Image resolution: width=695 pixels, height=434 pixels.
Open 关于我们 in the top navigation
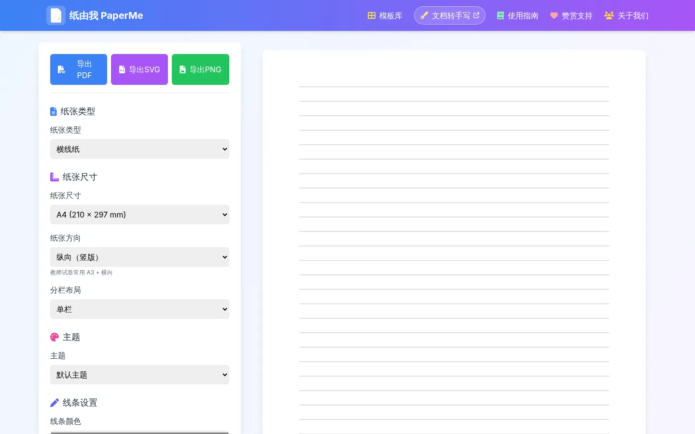coord(626,15)
